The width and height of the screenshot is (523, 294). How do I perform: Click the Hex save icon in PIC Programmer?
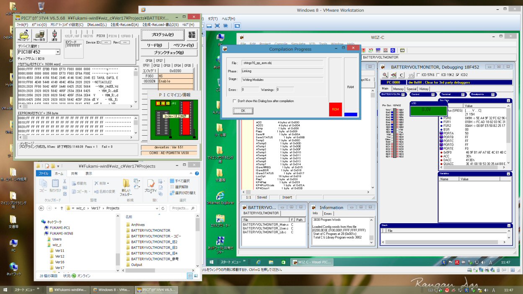pyautogui.click(x=39, y=36)
